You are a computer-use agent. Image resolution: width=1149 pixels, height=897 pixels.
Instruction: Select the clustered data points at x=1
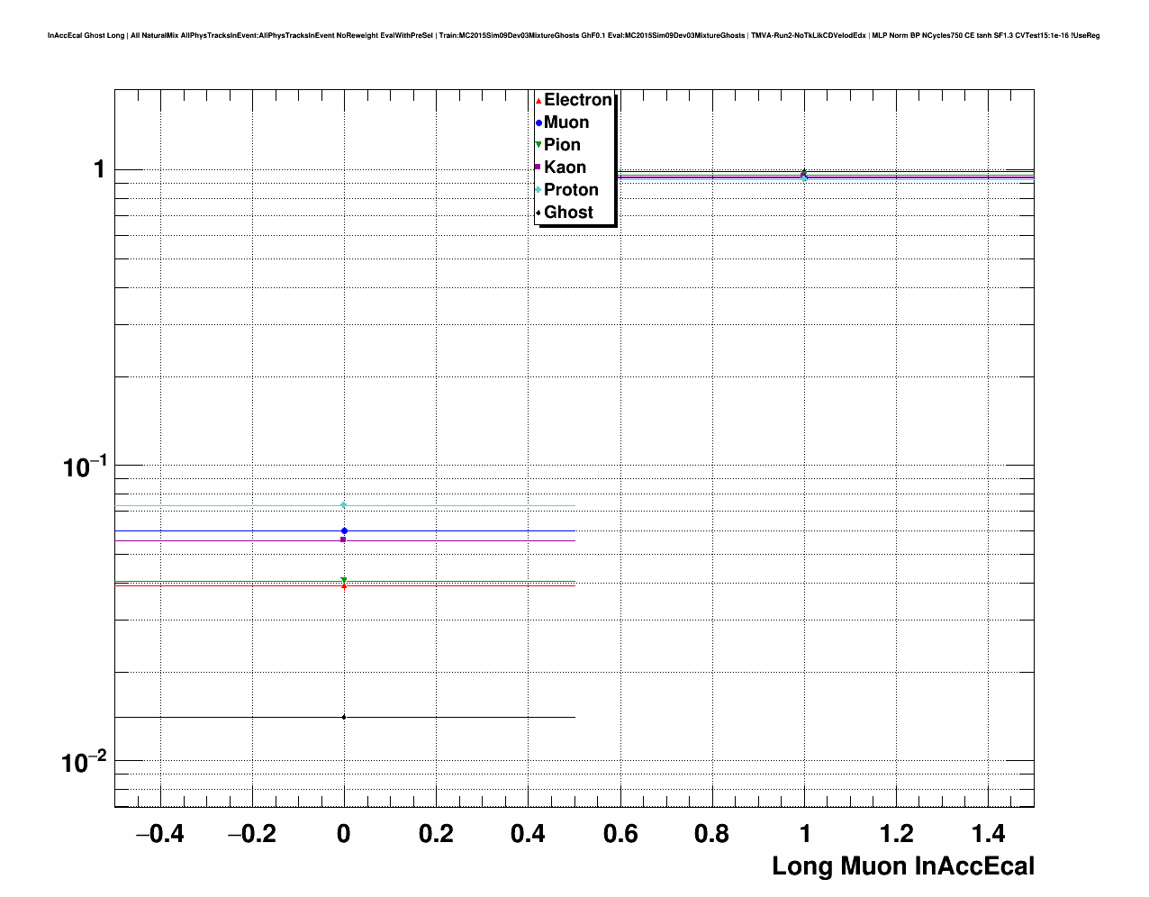pos(804,175)
